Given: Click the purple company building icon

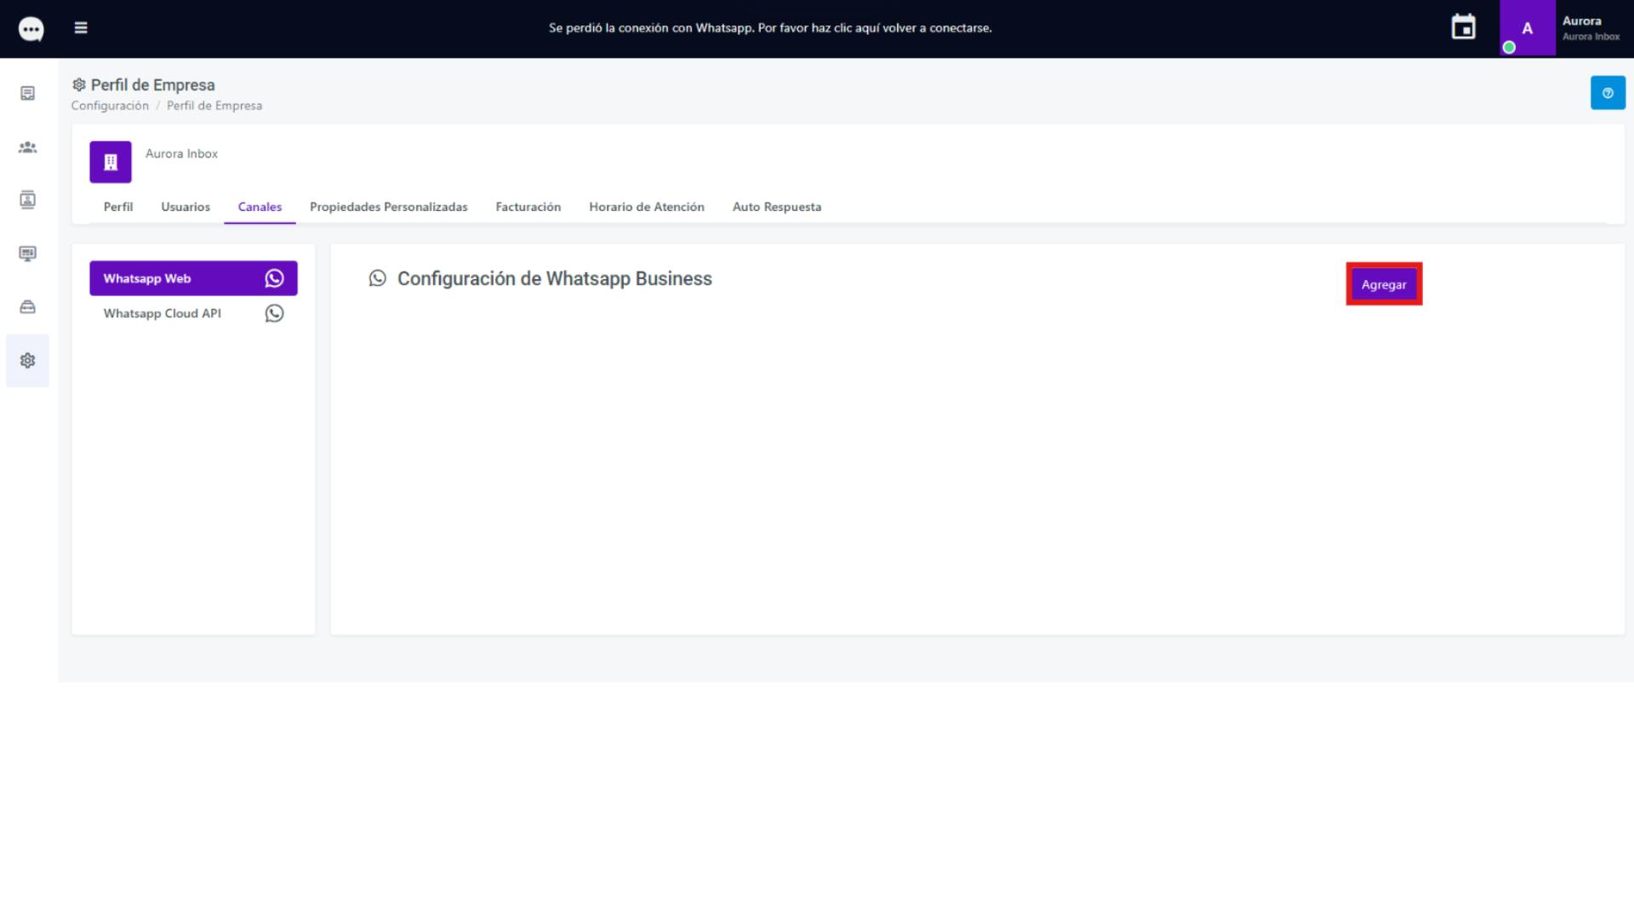Looking at the screenshot, I should pyautogui.click(x=111, y=162).
